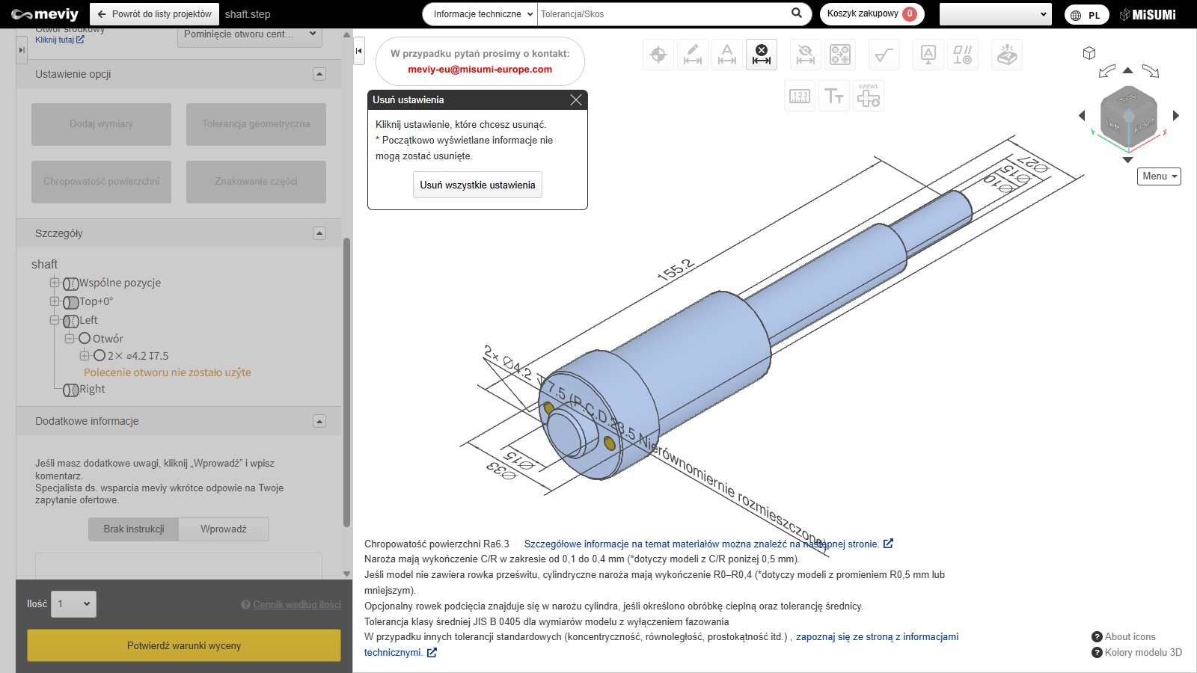The image size is (1197, 673).
Task: Open the surface roughness checkmark tool
Action: pyautogui.click(x=884, y=55)
